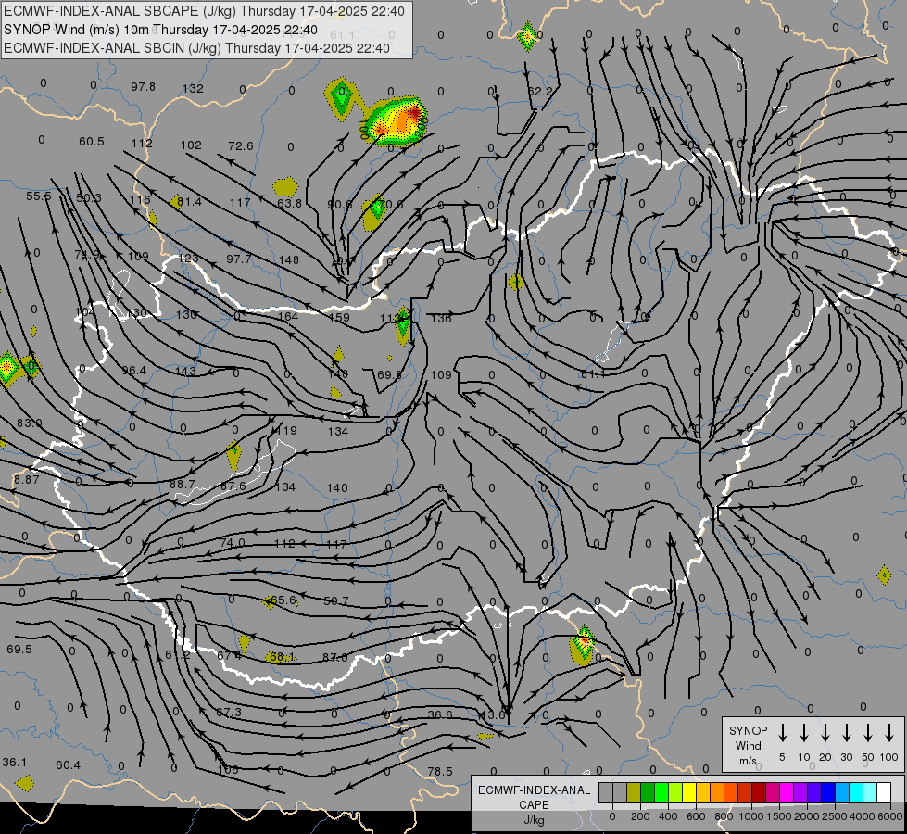The image size is (907, 834).
Task: Click the 97.8 value on the map
Action: click(143, 87)
